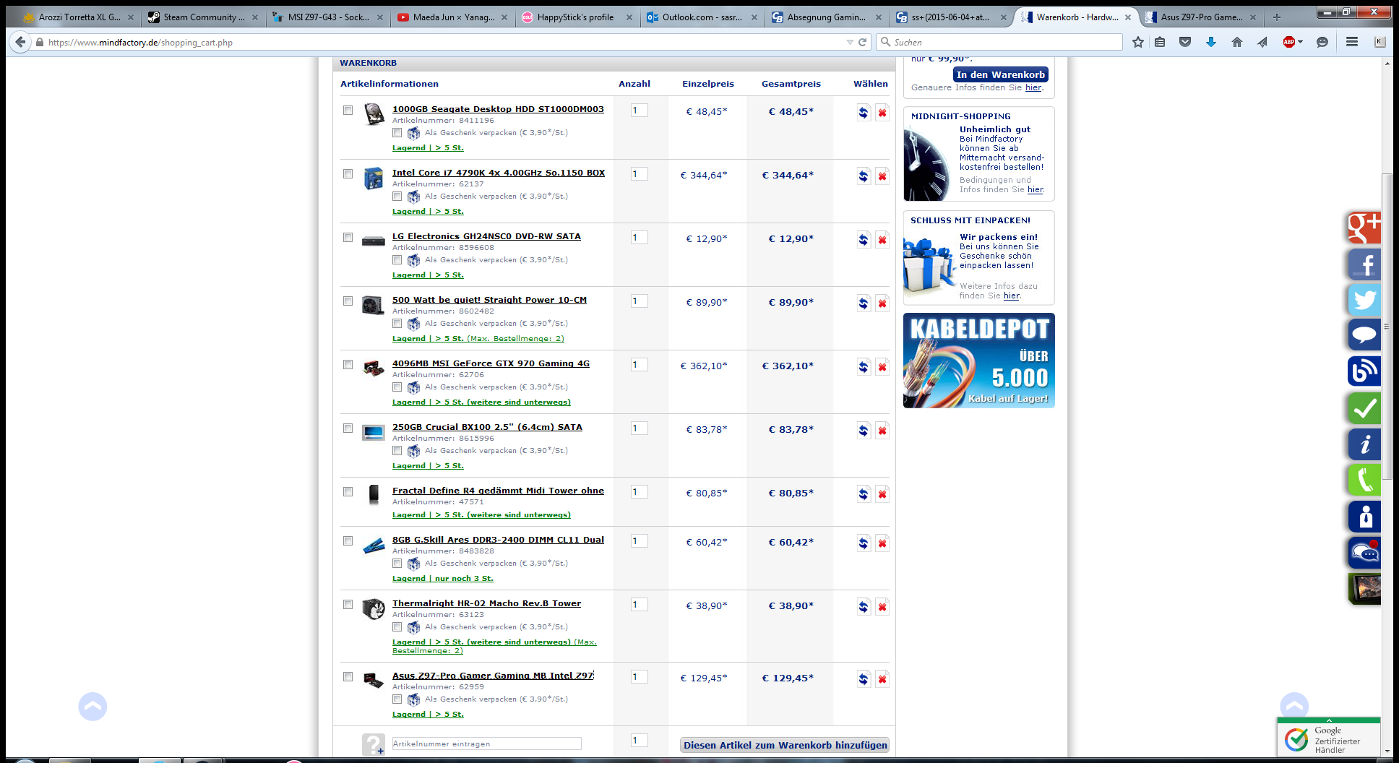Screen dimensions: 1399x763
Task: Open the Adblock Plus dropdown in toolbar
Action: click(x=1301, y=43)
